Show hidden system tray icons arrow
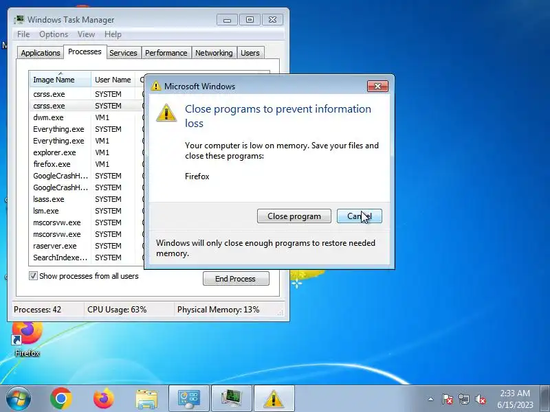Screen dimensions: 550x412 431,399
